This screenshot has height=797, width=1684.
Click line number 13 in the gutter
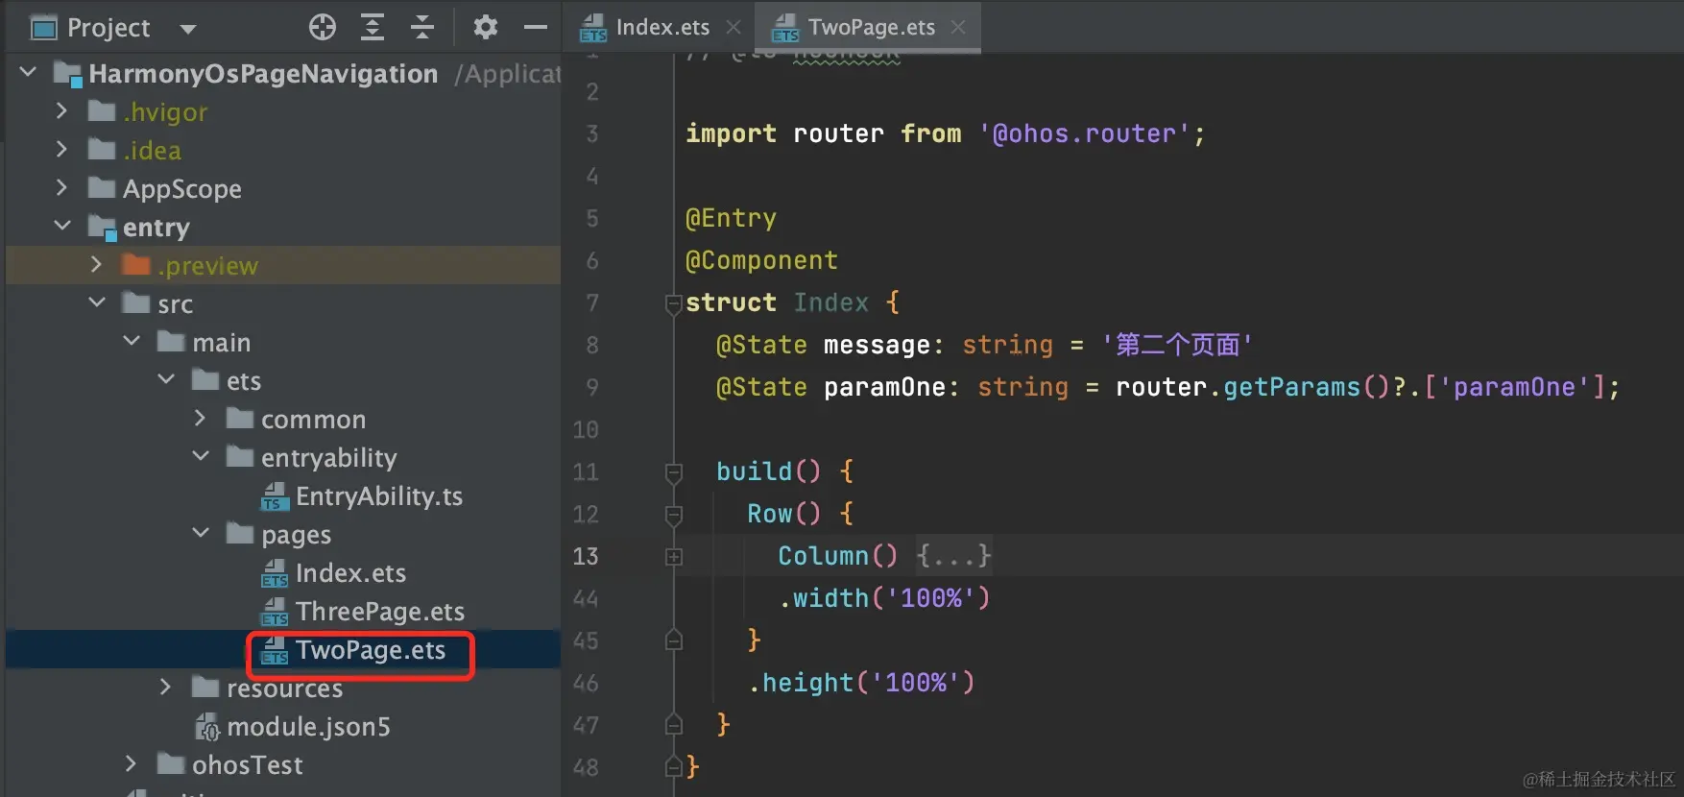click(x=586, y=556)
